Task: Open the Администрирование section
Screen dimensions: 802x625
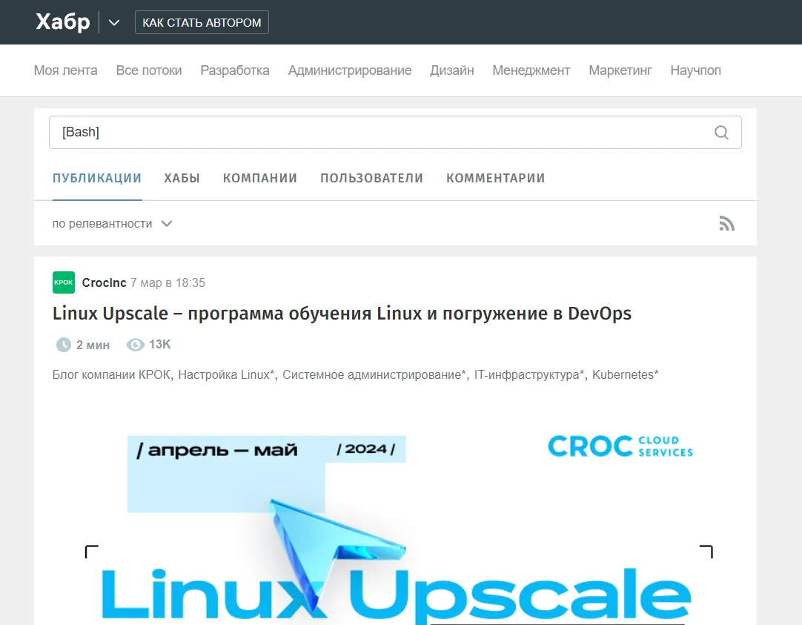Action: tap(350, 70)
